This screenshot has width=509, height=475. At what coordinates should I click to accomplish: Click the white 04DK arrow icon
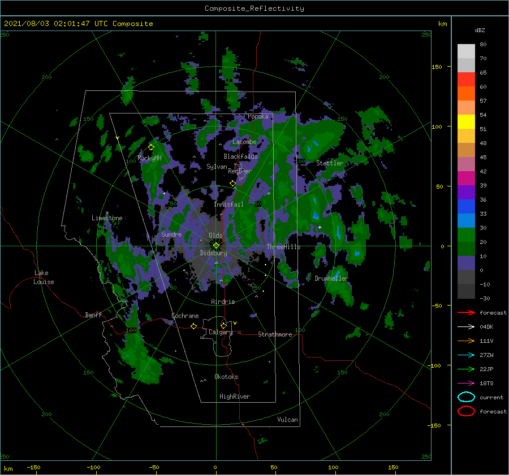(x=466, y=326)
